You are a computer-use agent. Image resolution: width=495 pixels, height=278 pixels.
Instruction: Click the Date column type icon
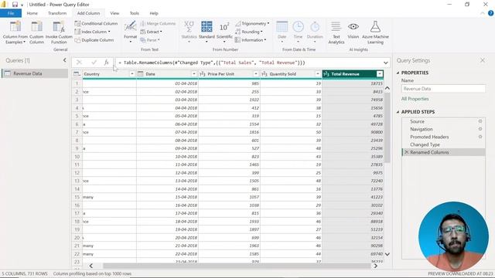(141, 74)
